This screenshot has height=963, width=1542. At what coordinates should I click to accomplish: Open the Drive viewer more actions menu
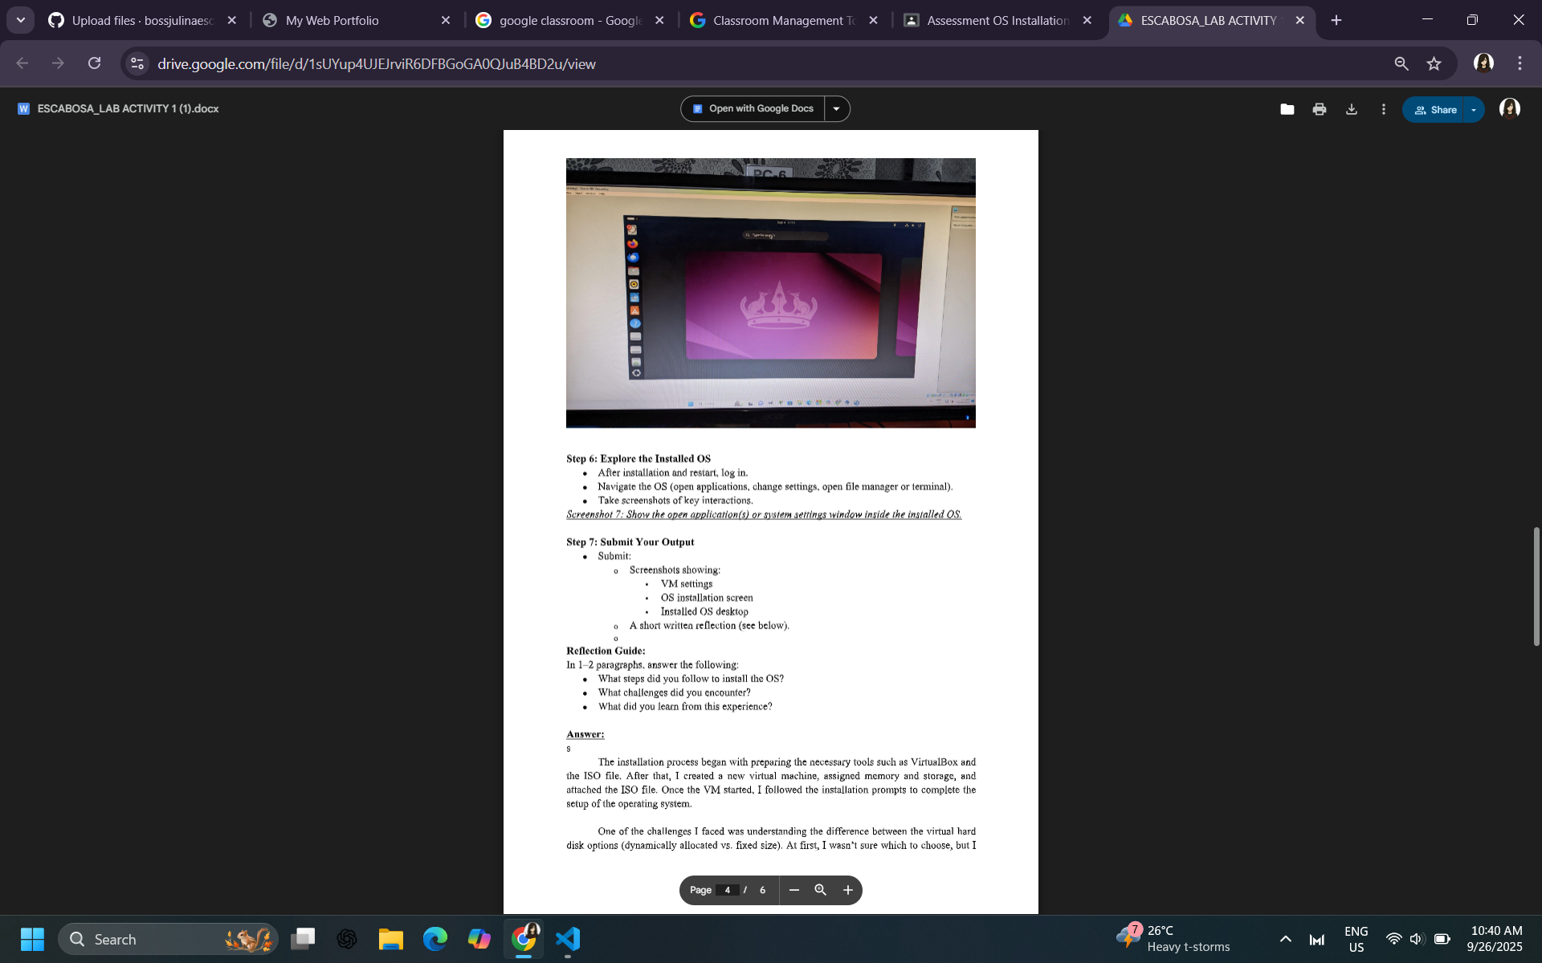(1383, 109)
